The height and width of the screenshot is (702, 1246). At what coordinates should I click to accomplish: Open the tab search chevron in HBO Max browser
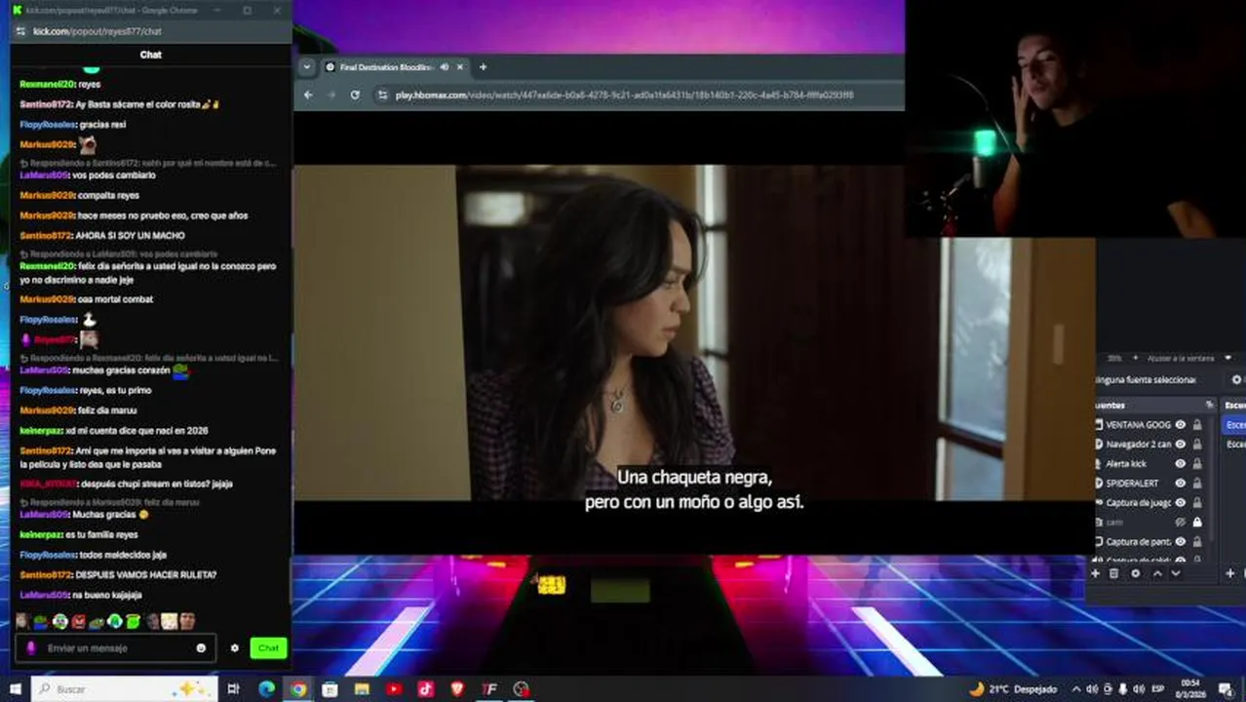(307, 67)
